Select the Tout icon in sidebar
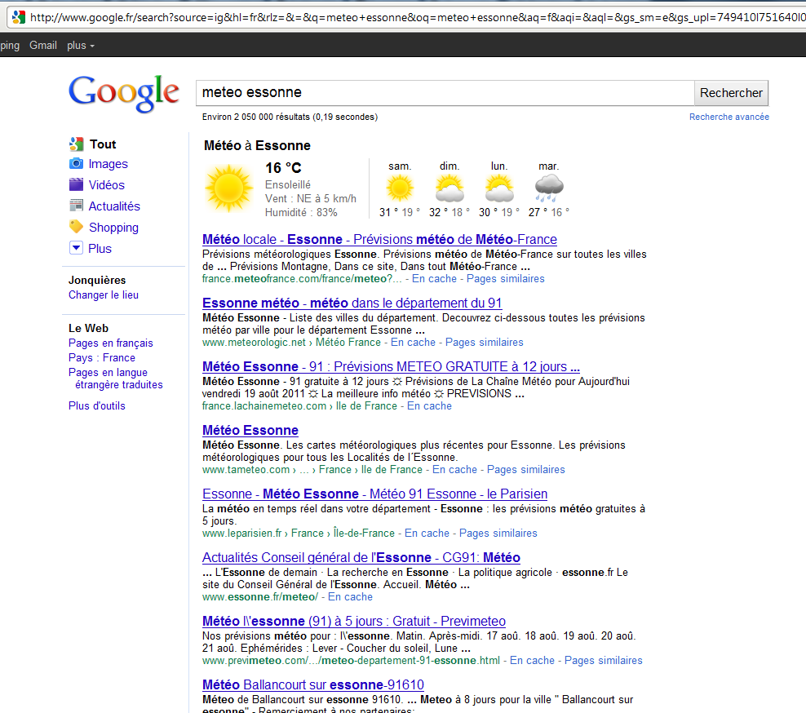 pos(76,144)
